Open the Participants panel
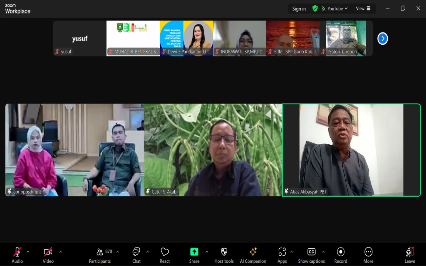Image resolution: width=426 pixels, height=266 pixels. point(100,255)
